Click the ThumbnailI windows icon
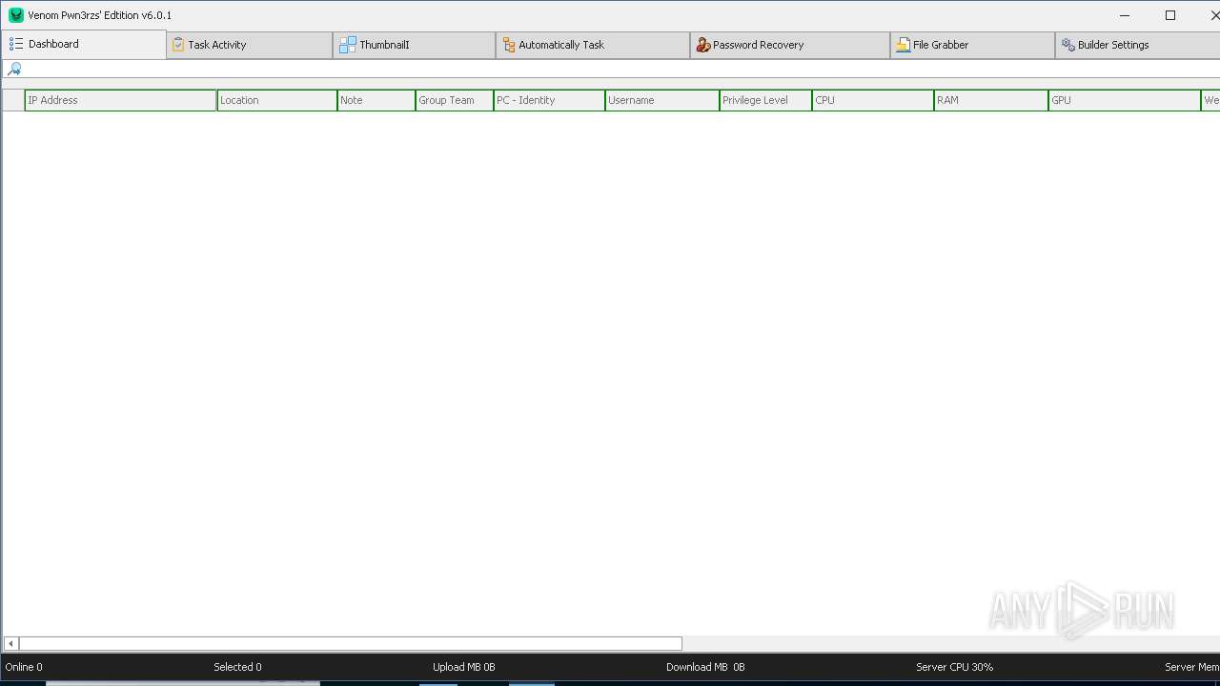1220x686 pixels. [x=348, y=45]
